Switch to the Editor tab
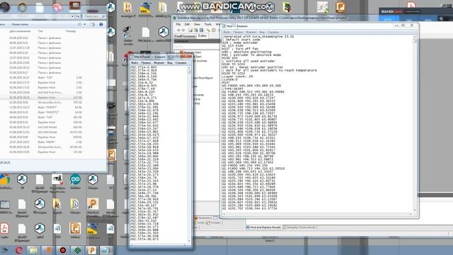 pyautogui.click(x=202, y=36)
